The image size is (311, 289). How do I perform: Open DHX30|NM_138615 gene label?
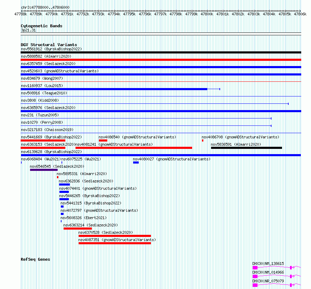(268, 263)
